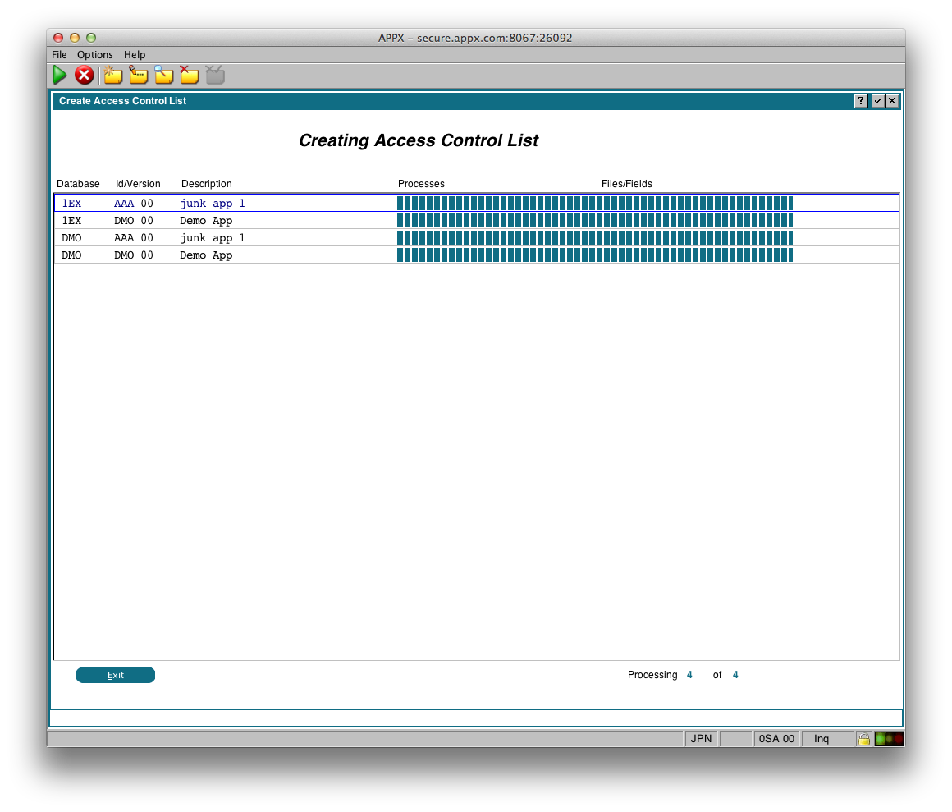Click the traffic light status indicator
Screen dimensions: 952x812
889,739
